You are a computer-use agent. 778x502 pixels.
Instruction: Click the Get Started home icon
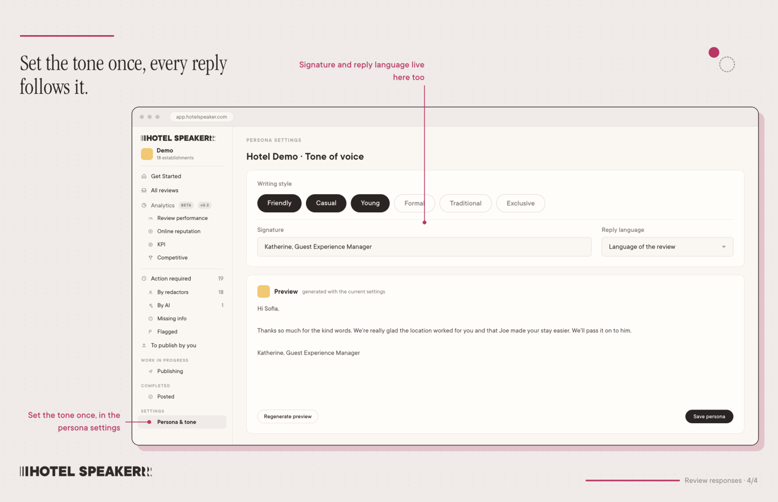pos(144,176)
